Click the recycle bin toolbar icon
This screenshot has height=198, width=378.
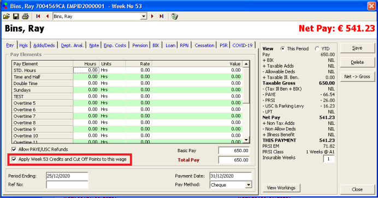click(x=175, y=16)
